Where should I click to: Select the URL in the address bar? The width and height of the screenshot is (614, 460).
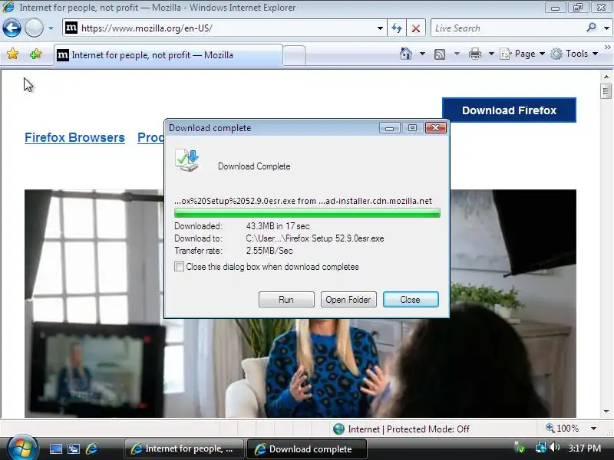[147, 28]
